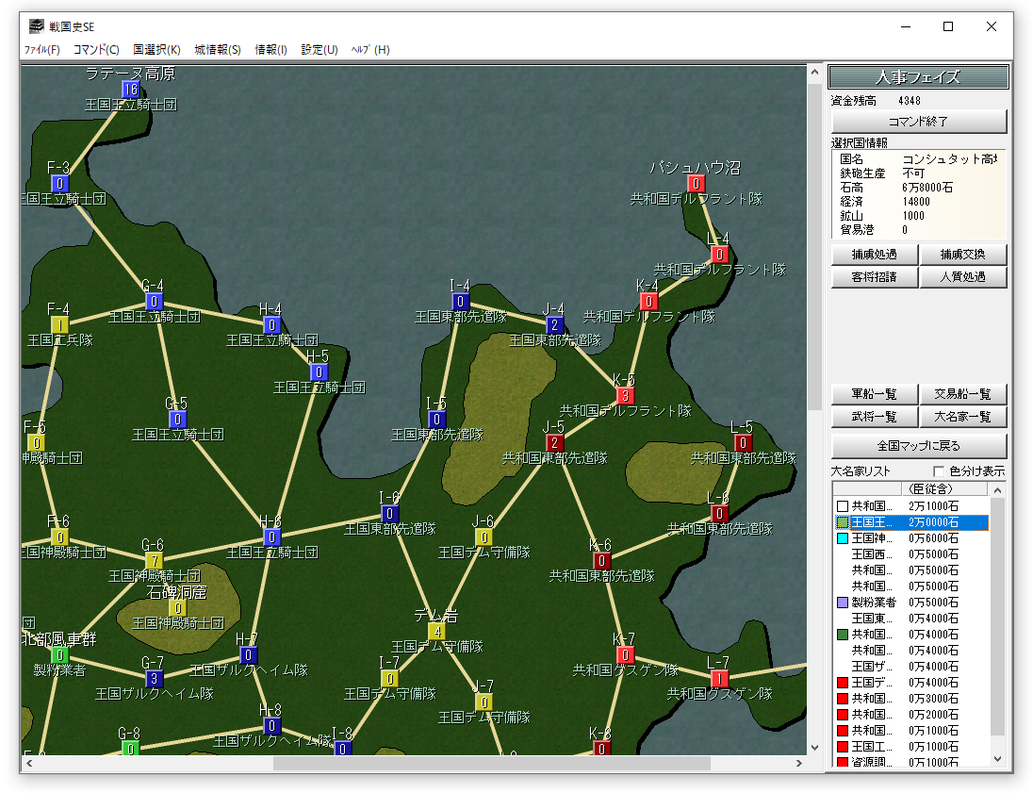The height and width of the screenshot is (793, 1033).
Task: Select 製粉業者 in the daimyo list
Action: pyautogui.click(x=873, y=602)
